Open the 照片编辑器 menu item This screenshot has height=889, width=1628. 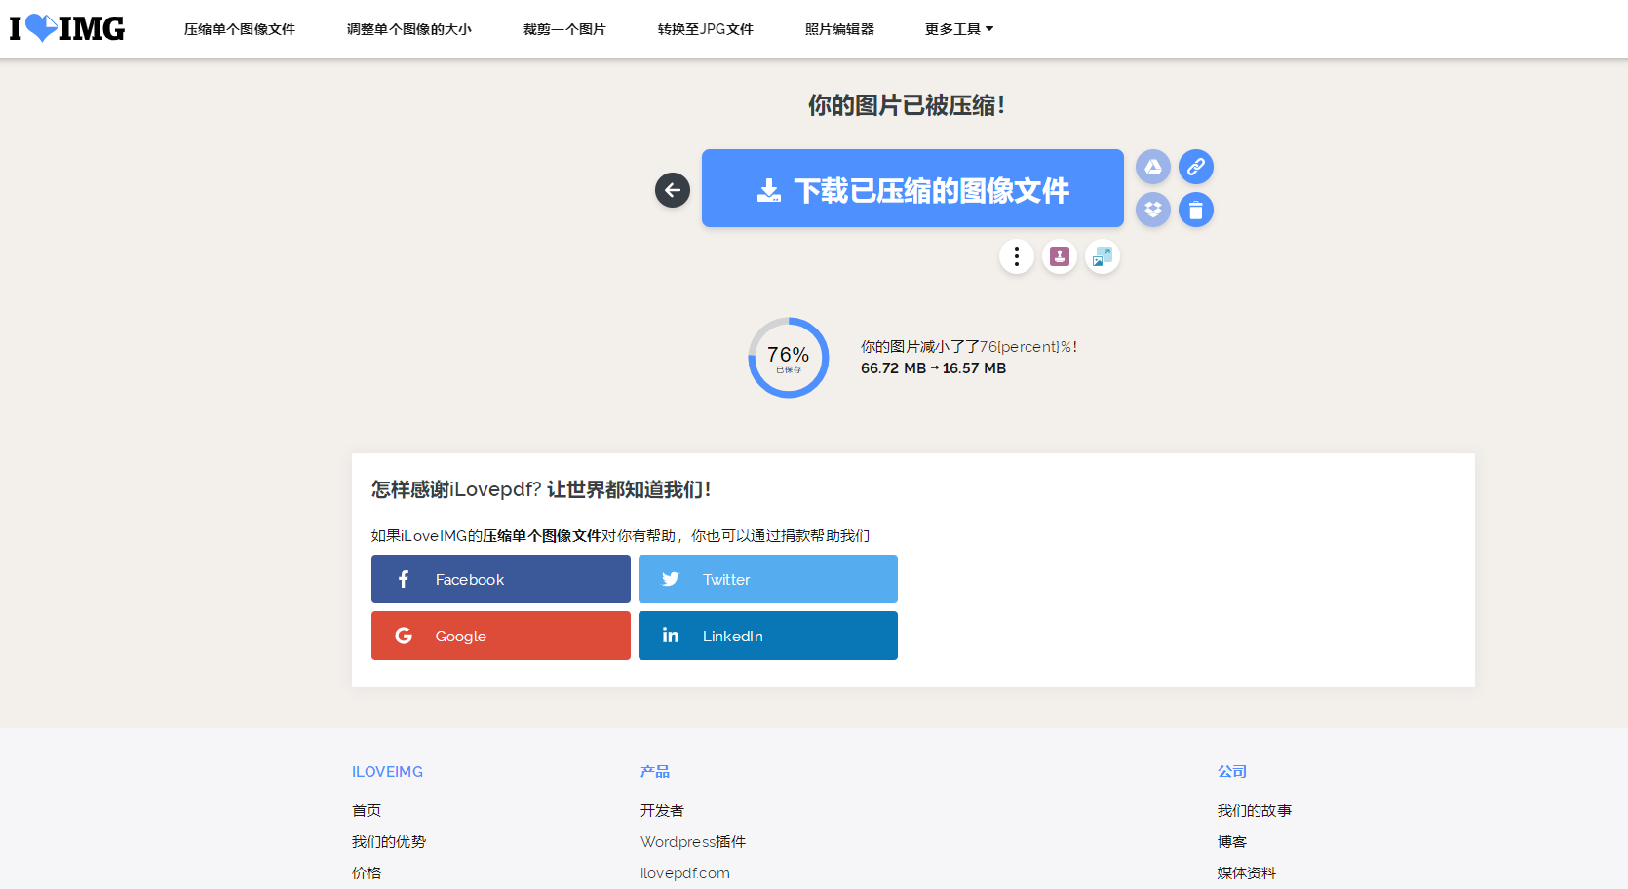point(839,29)
